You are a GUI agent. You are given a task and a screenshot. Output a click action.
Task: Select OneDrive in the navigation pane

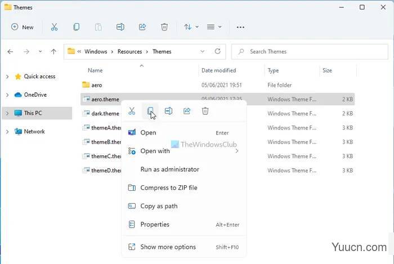click(x=30, y=95)
